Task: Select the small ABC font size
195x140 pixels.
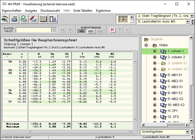Action: tap(82, 31)
